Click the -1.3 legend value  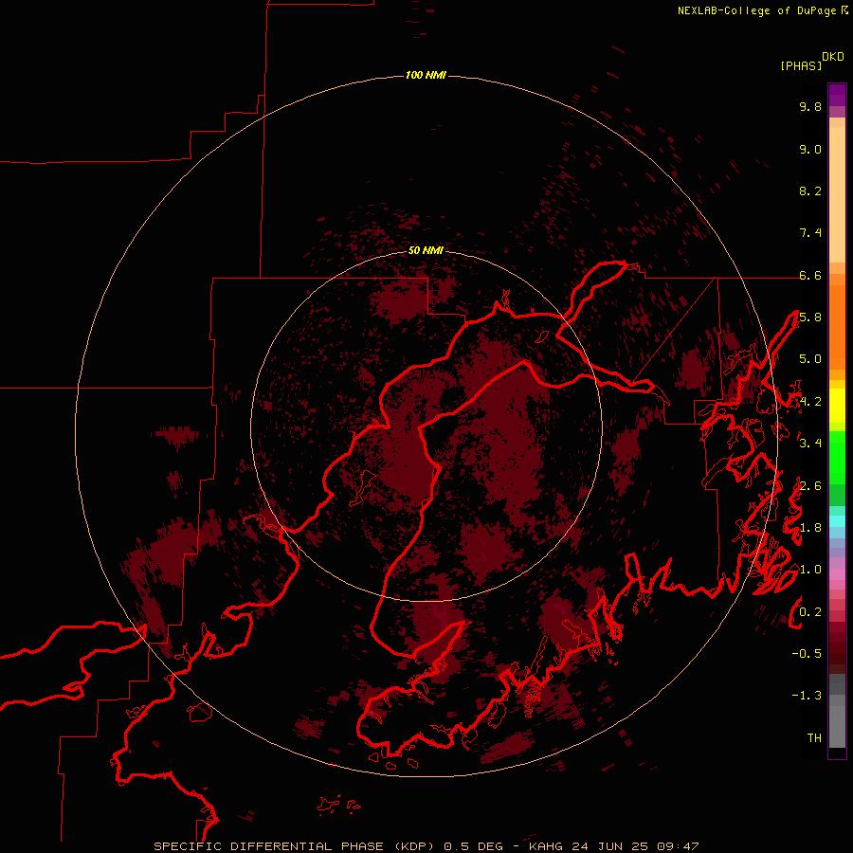(x=807, y=696)
